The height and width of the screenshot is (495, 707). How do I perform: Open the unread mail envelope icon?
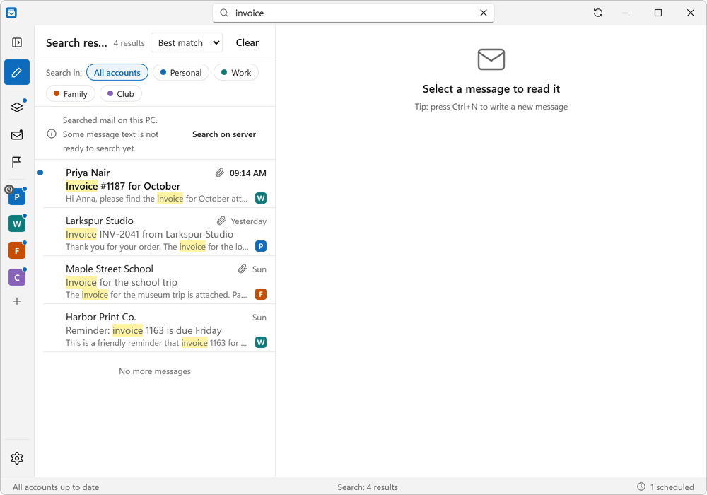pos(17,135)
